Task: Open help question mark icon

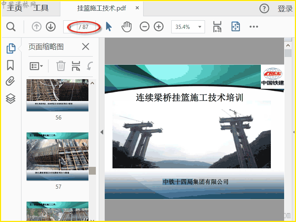Action: [264, 9]
